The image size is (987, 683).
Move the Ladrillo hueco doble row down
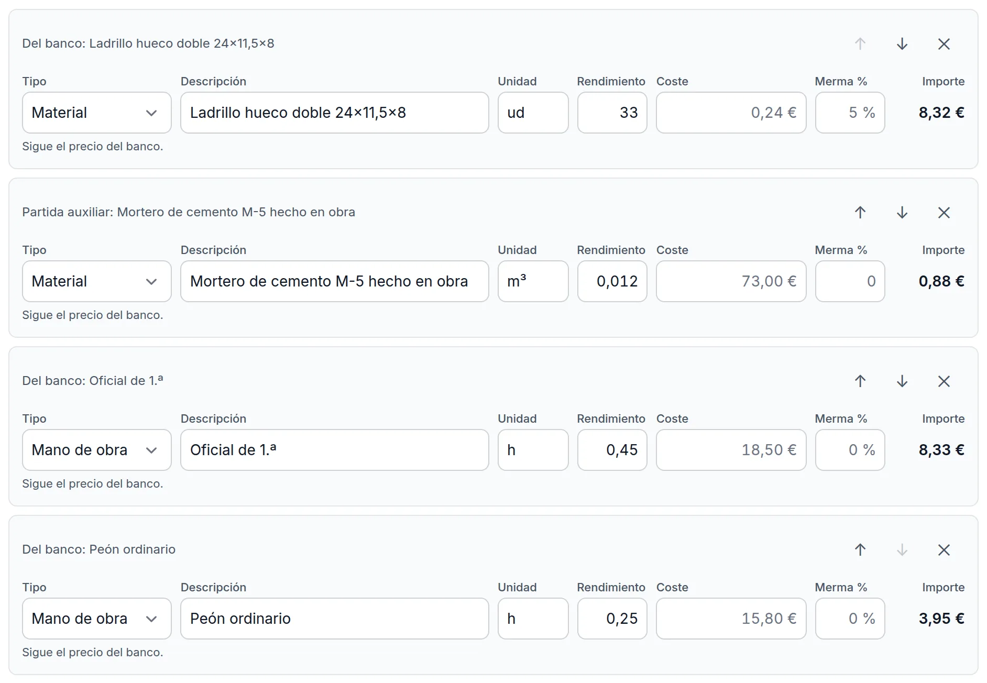point(902,44)
